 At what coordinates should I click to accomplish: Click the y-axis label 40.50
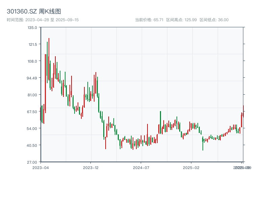pyautogui.click(x=32, y=145)
